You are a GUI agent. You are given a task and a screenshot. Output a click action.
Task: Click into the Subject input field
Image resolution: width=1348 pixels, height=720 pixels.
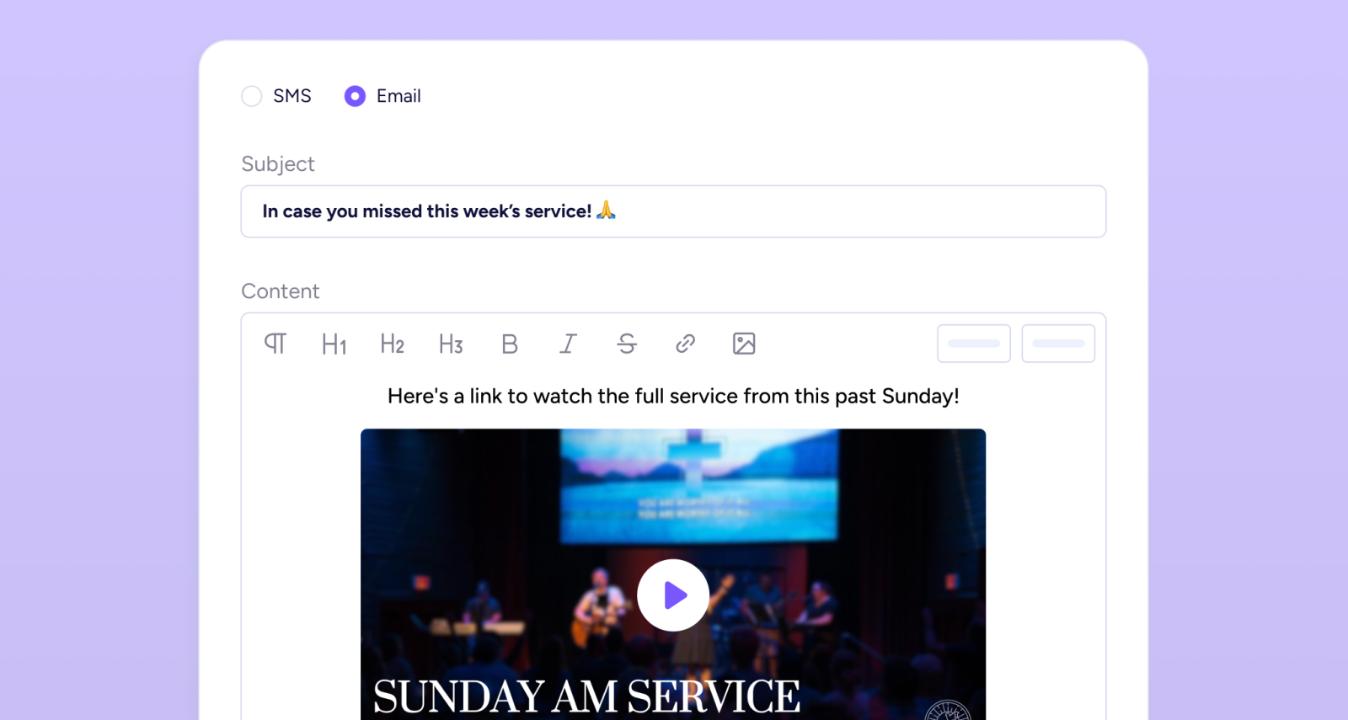tap(672, 211)
